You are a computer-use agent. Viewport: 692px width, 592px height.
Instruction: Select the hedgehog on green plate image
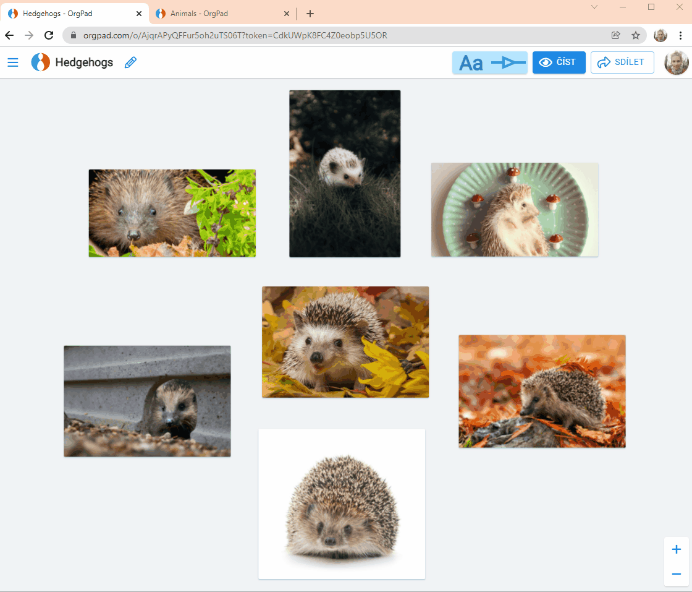(515, 210)
